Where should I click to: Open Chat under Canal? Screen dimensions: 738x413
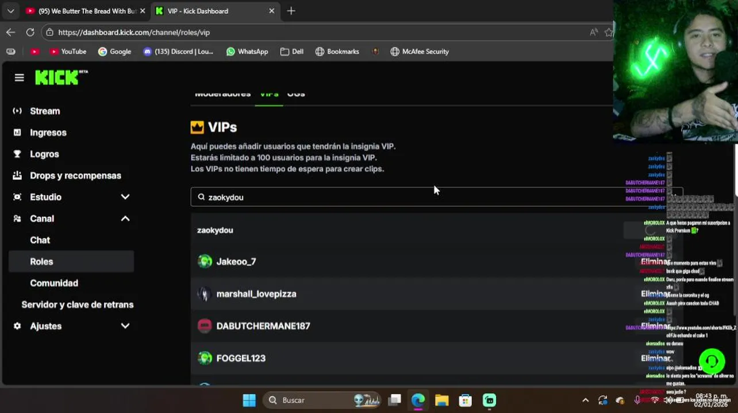coord(40,240)
